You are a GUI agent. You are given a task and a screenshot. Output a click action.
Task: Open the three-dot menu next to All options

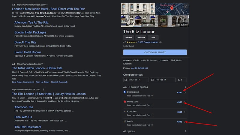pos(185,131)
